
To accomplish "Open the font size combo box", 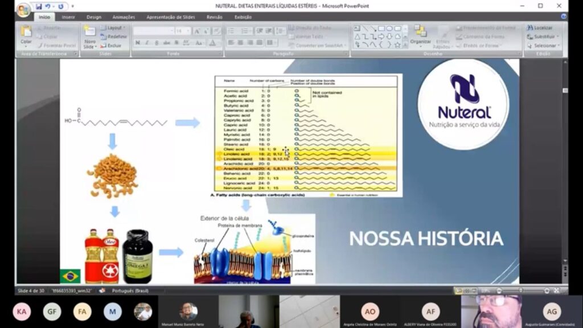I will [x=183, y=31].
